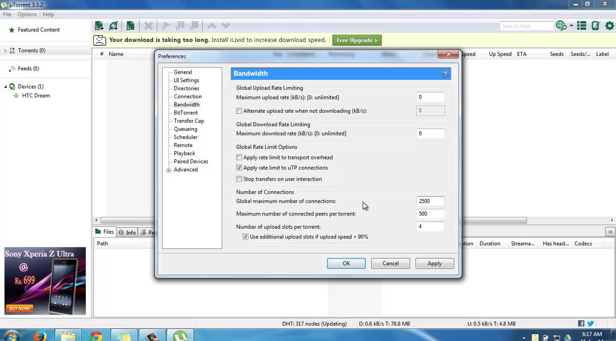Open Preferences via the gear icon
The height and width of the screenshot is (341, 616).
click(x=609, y=26)
